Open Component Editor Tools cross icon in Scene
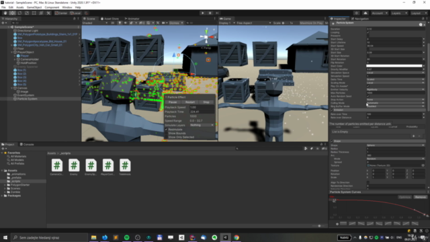 (158, 23)
